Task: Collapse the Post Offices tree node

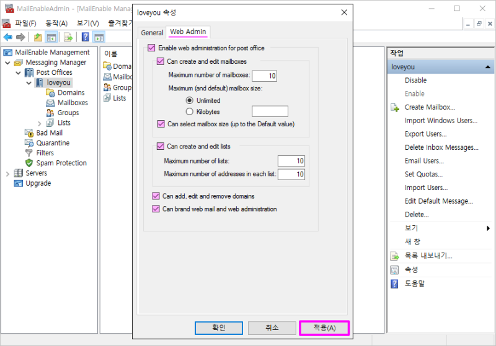Action: (19, 73)
